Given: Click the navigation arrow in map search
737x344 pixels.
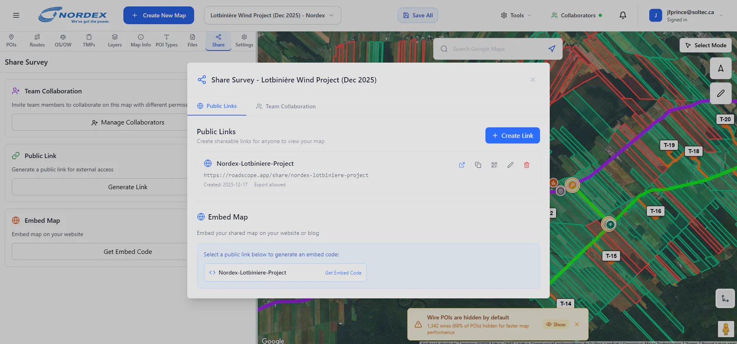Looking at the screenshot, I should (x=552, y=49).
